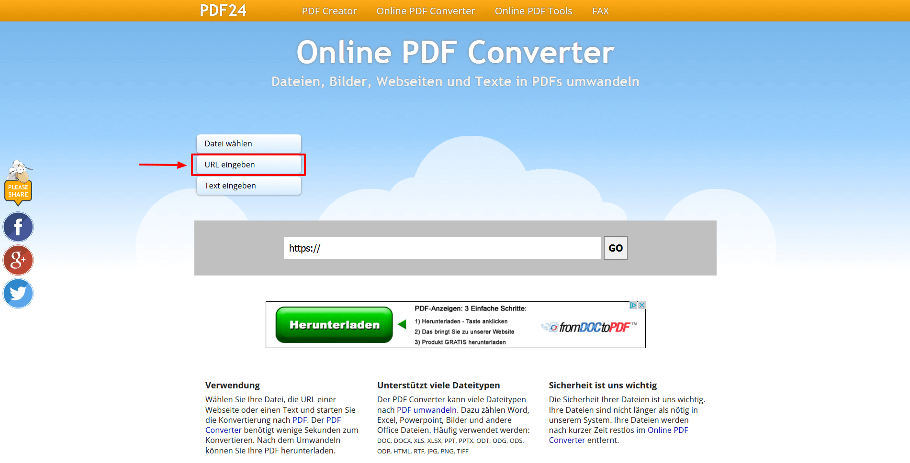The width and height of the screenshot is (910, 463).
Task: Open PDF Creator menu item
Action: [329, 11]
